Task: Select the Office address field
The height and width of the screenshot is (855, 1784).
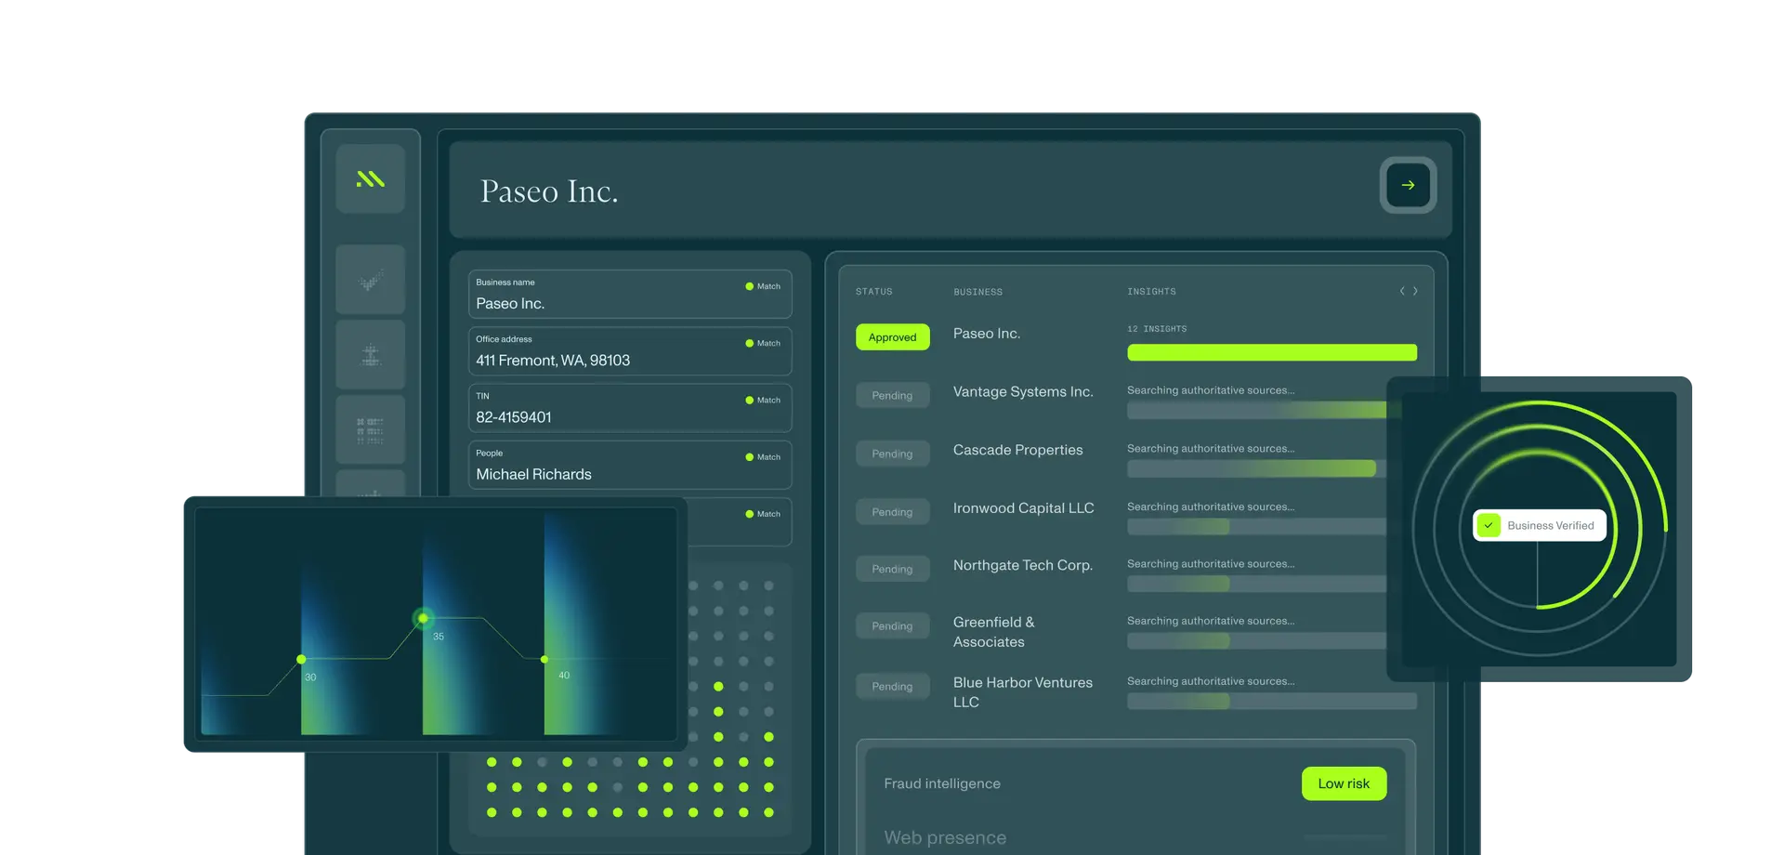Action: pyautogui.click(x=630, y=351)
